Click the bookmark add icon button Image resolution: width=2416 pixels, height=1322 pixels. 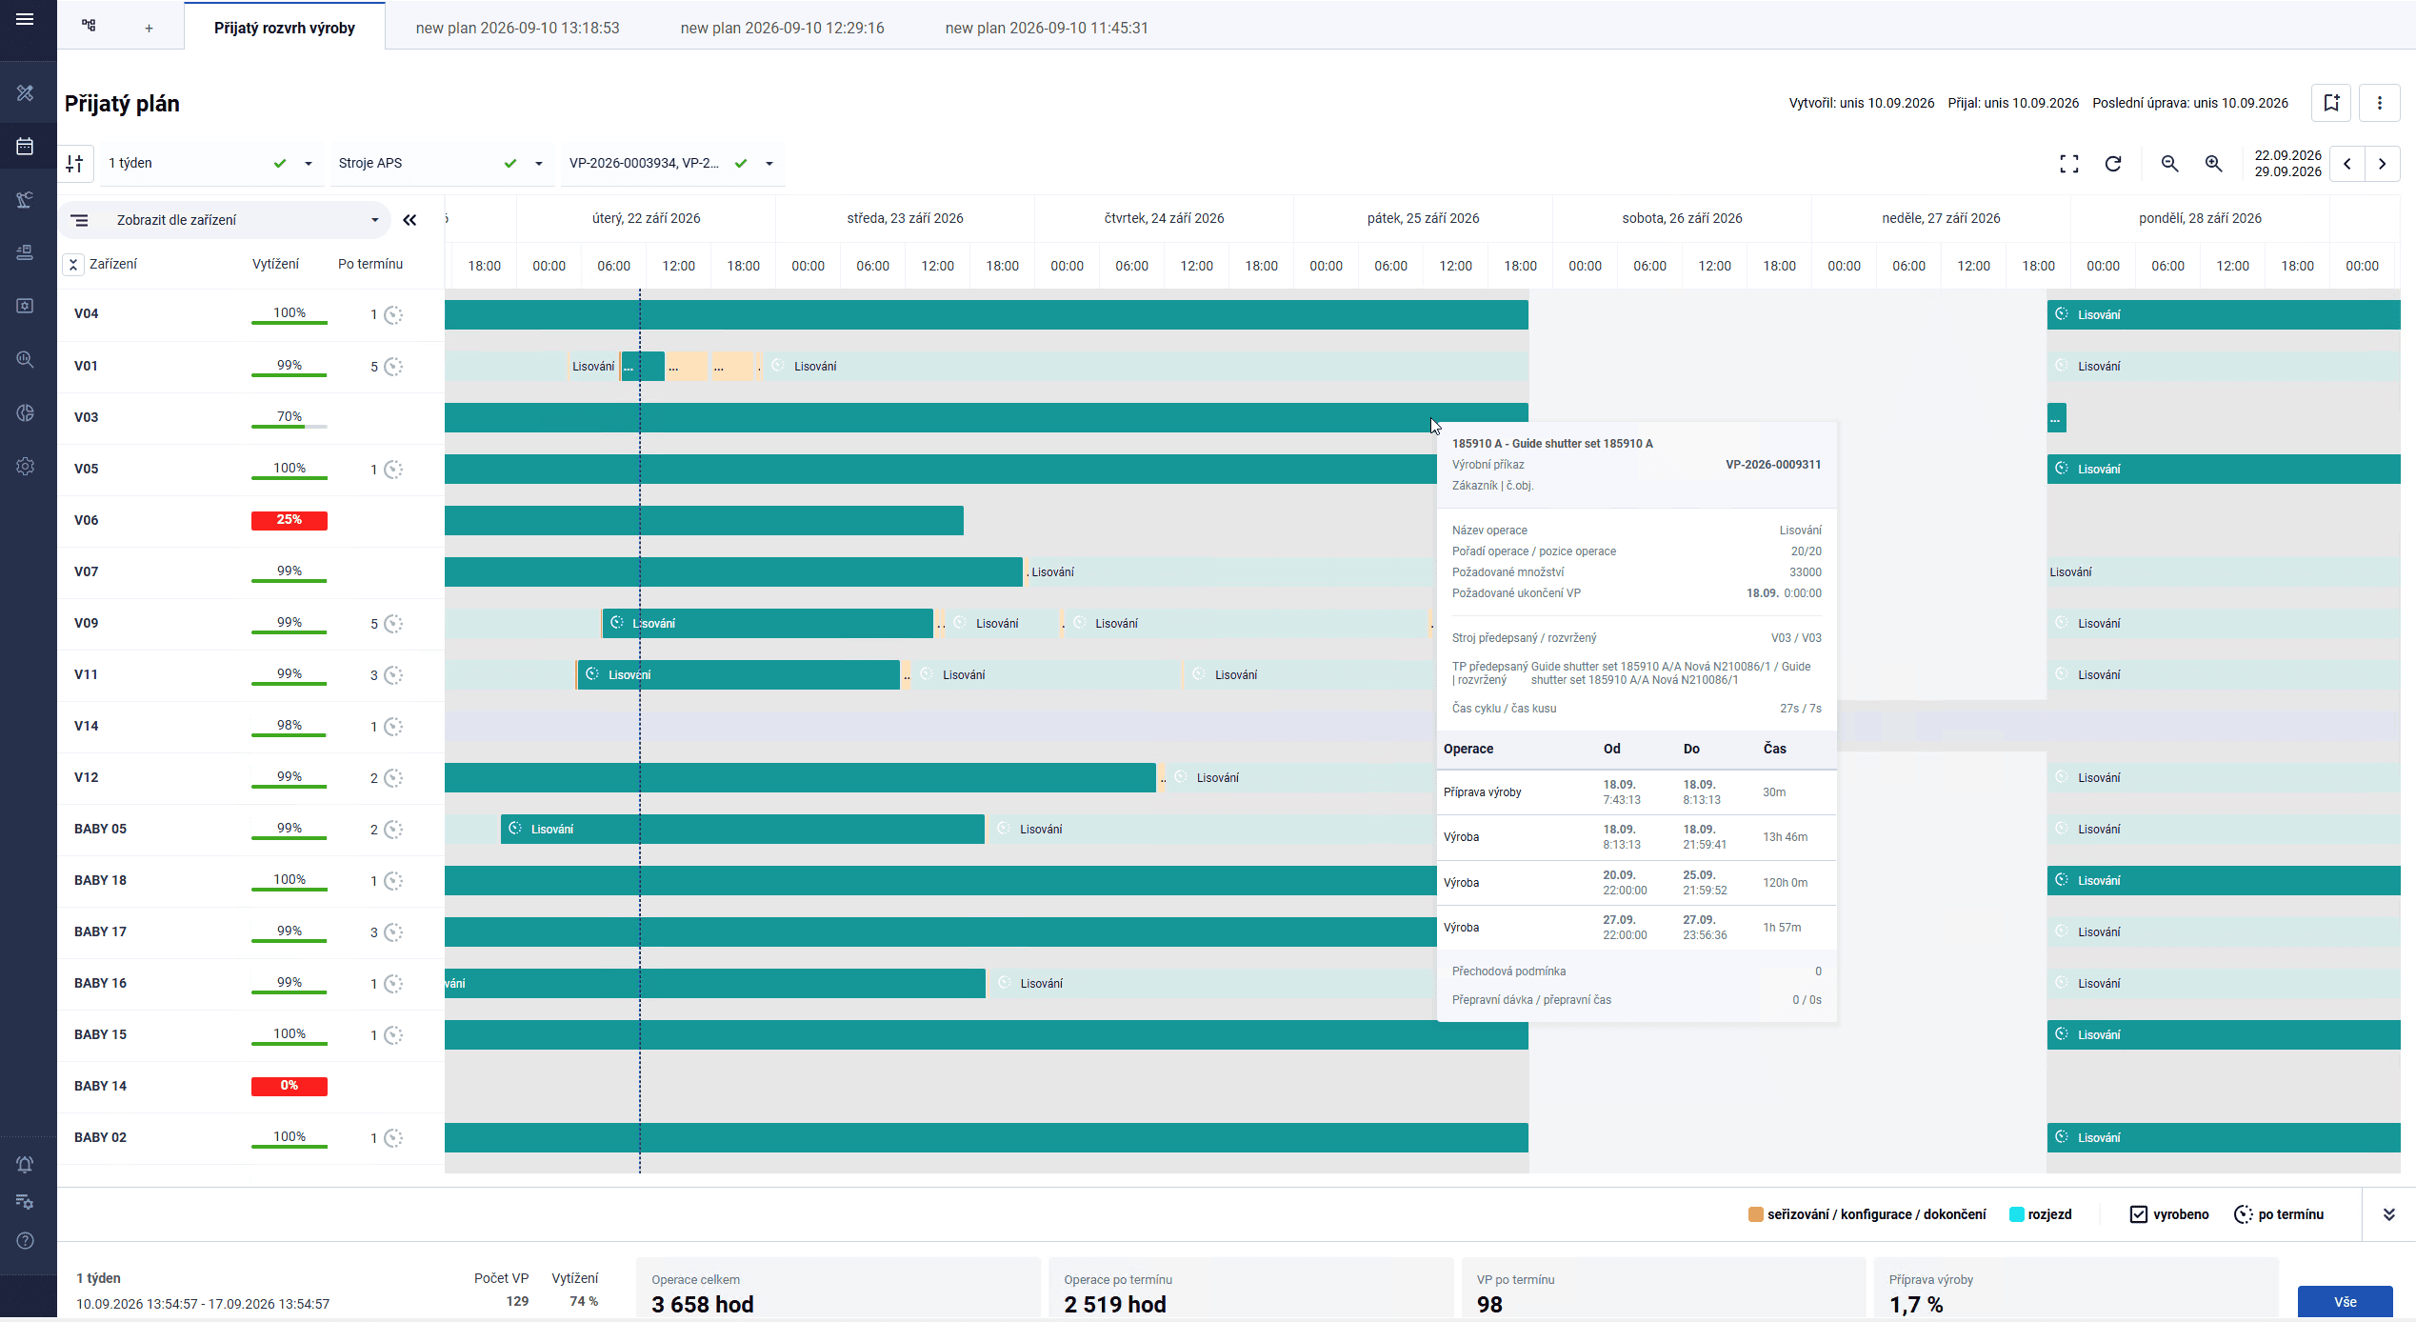click(x=2331, y=103)
